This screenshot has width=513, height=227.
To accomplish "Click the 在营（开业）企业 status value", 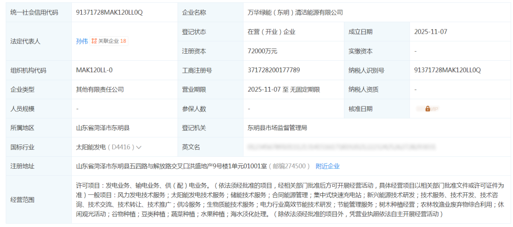I will tap(271, 32).
